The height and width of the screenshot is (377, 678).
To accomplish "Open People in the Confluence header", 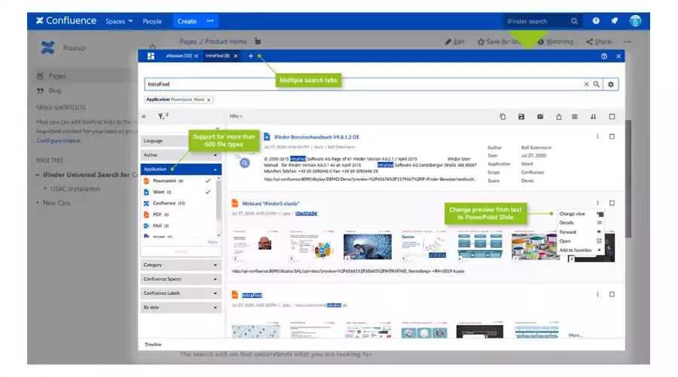I will pyautogui.click(x=152, y=21).
